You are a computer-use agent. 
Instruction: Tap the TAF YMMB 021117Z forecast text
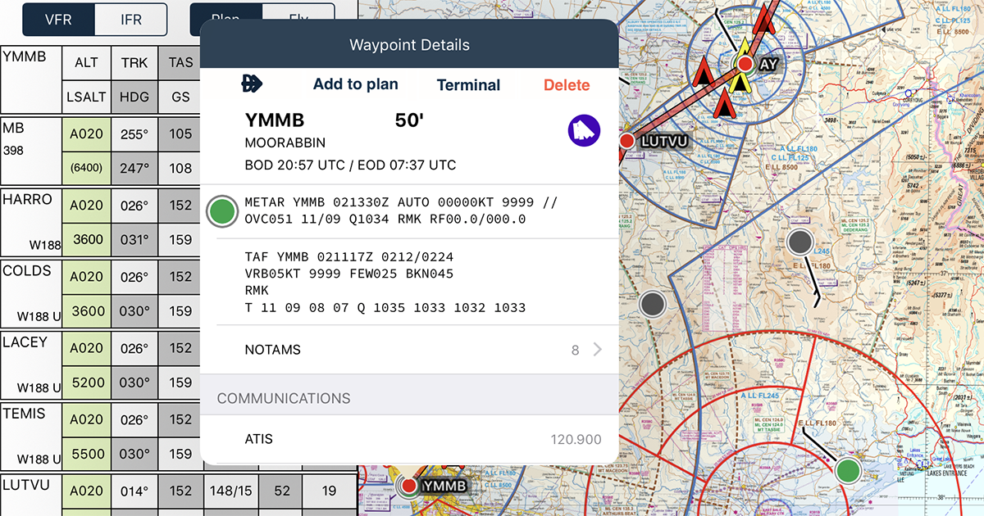tap(385, 283)
